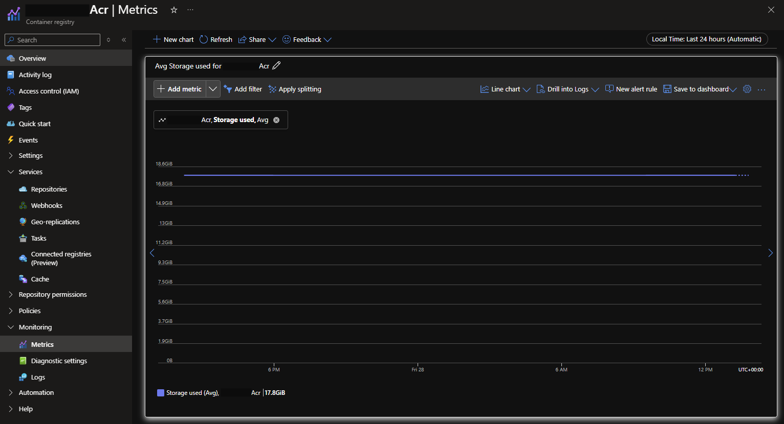Image resolution: width=784 pixels, height=424 pixels.
Task: Click the sidebar Search box
Action: [52, 40]
